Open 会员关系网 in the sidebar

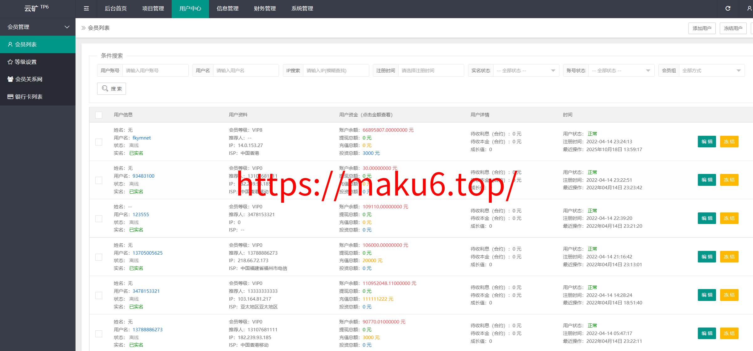(x=38, y=79)
